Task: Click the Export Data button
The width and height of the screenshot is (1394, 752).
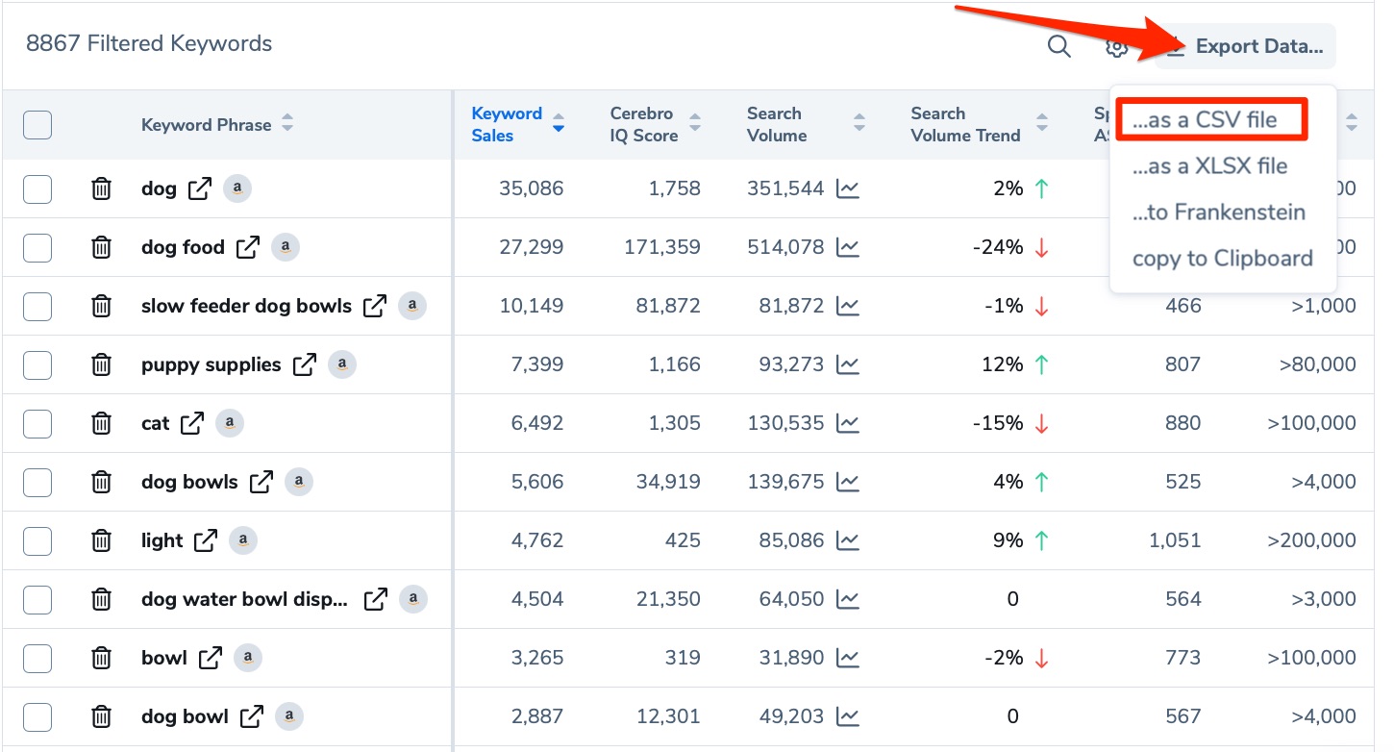Action: 1246,46
